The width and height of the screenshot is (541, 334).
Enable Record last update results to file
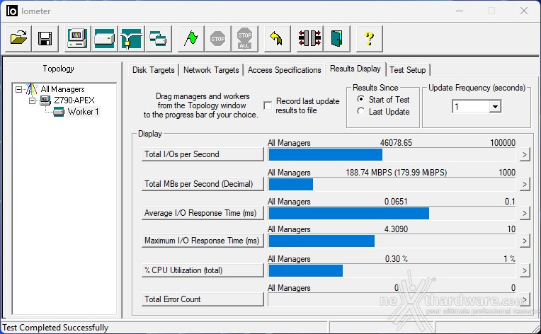point(268,105)
